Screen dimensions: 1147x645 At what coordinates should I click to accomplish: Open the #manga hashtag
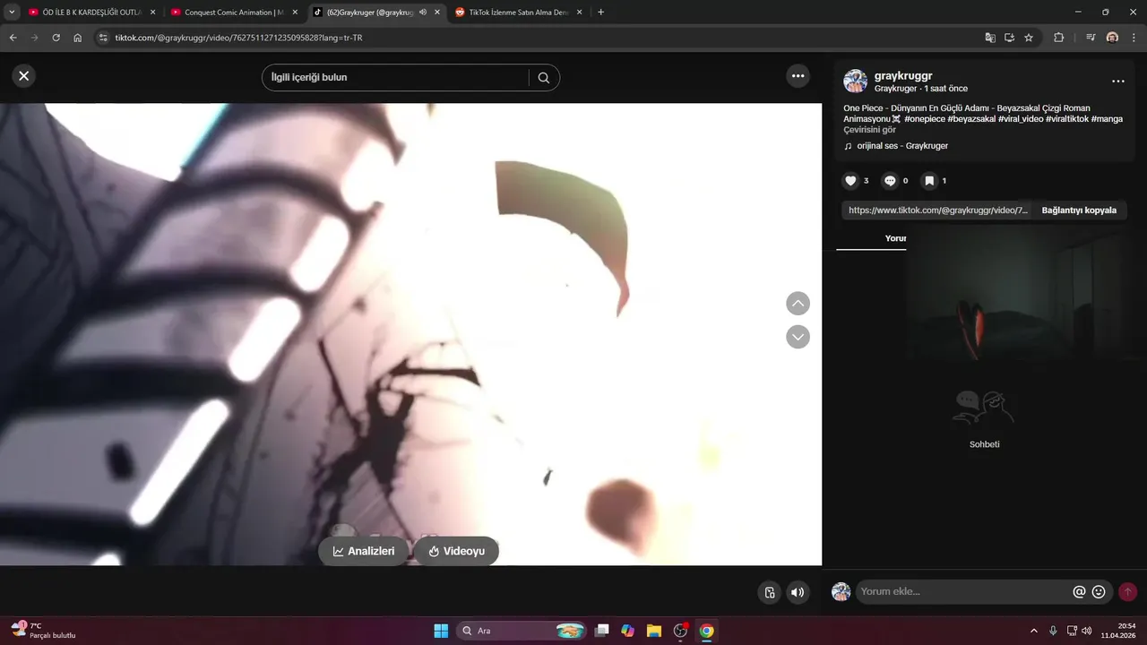point(1107,119)
